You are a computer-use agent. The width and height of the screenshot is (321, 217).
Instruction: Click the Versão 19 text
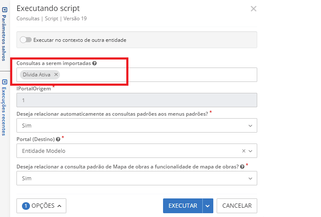pos(75,19)
